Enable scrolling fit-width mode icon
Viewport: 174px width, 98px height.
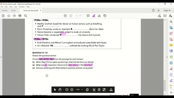point(94,90)
